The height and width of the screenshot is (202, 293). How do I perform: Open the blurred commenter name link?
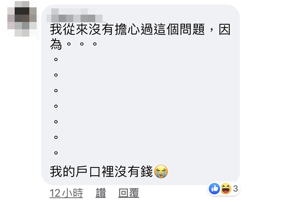pos(75,15)
